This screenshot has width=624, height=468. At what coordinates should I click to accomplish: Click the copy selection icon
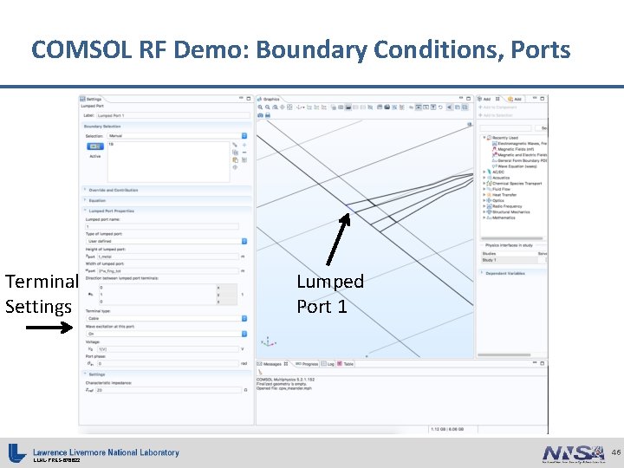coord(235,153)
